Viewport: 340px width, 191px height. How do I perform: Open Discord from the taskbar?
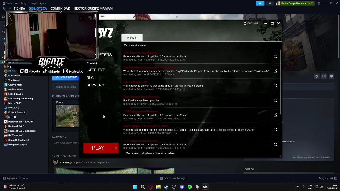(182, 187)
